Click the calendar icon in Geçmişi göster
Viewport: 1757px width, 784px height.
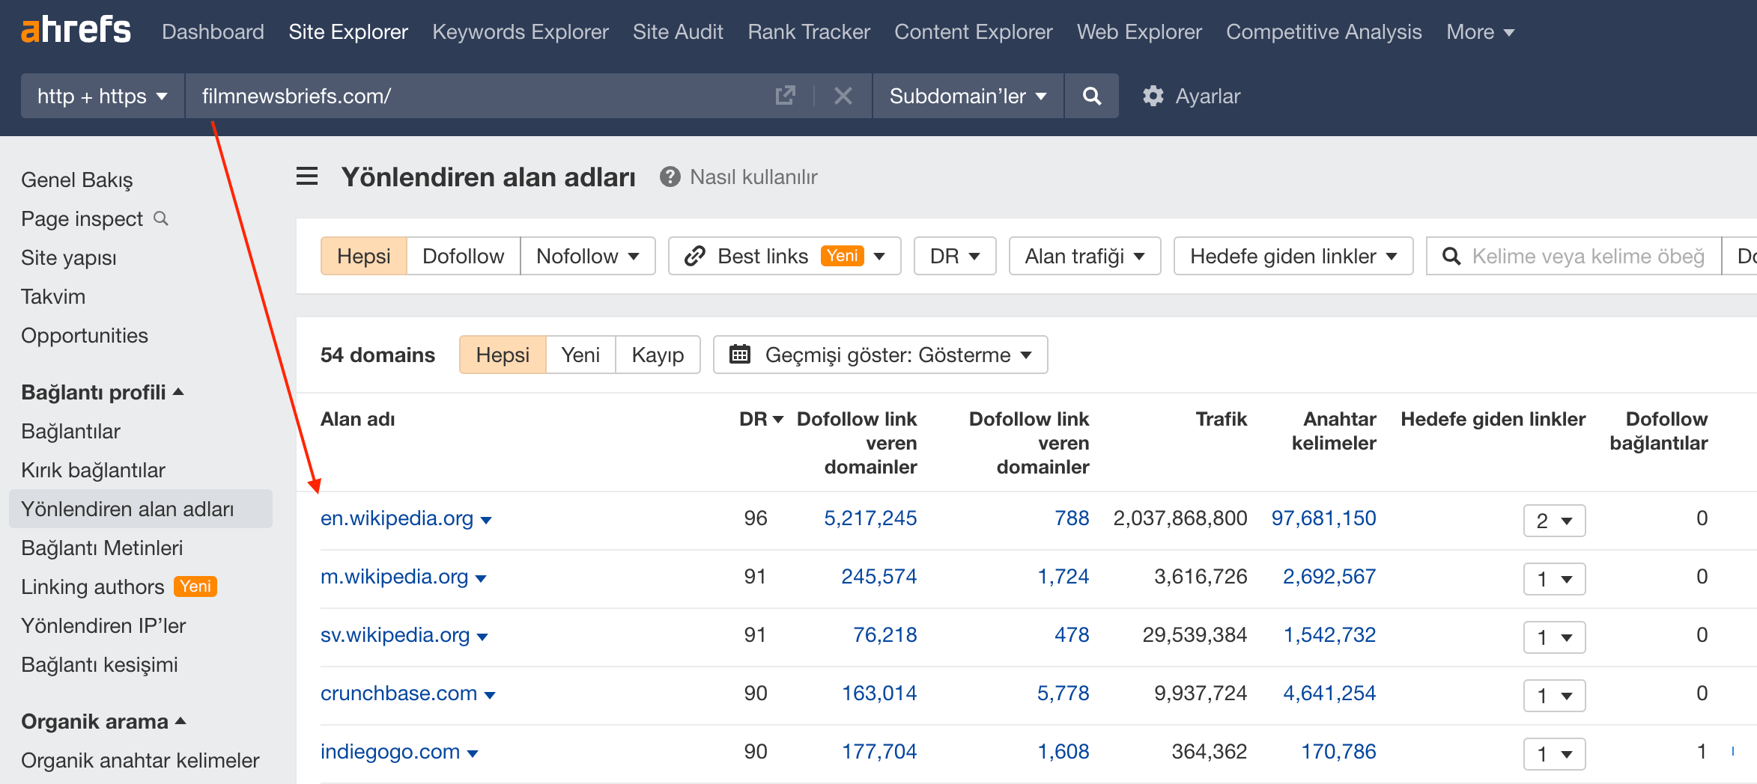(x=740, y=354)
